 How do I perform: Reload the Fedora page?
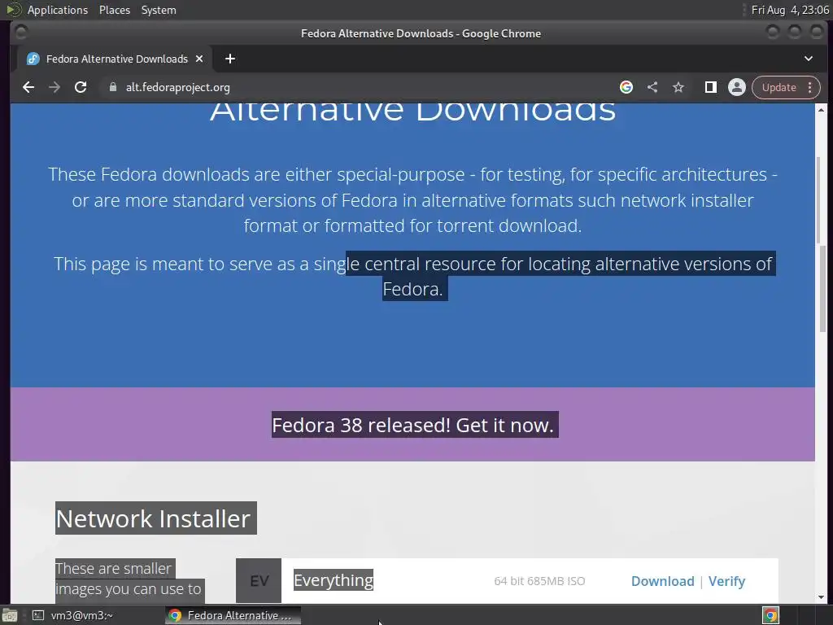[x=81, y=87]
